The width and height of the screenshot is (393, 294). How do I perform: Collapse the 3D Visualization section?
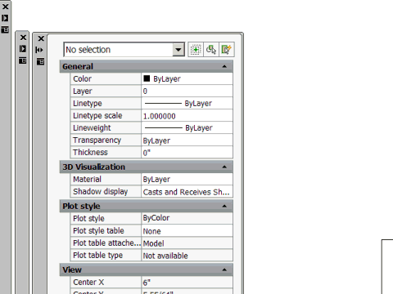pos(224,167)
